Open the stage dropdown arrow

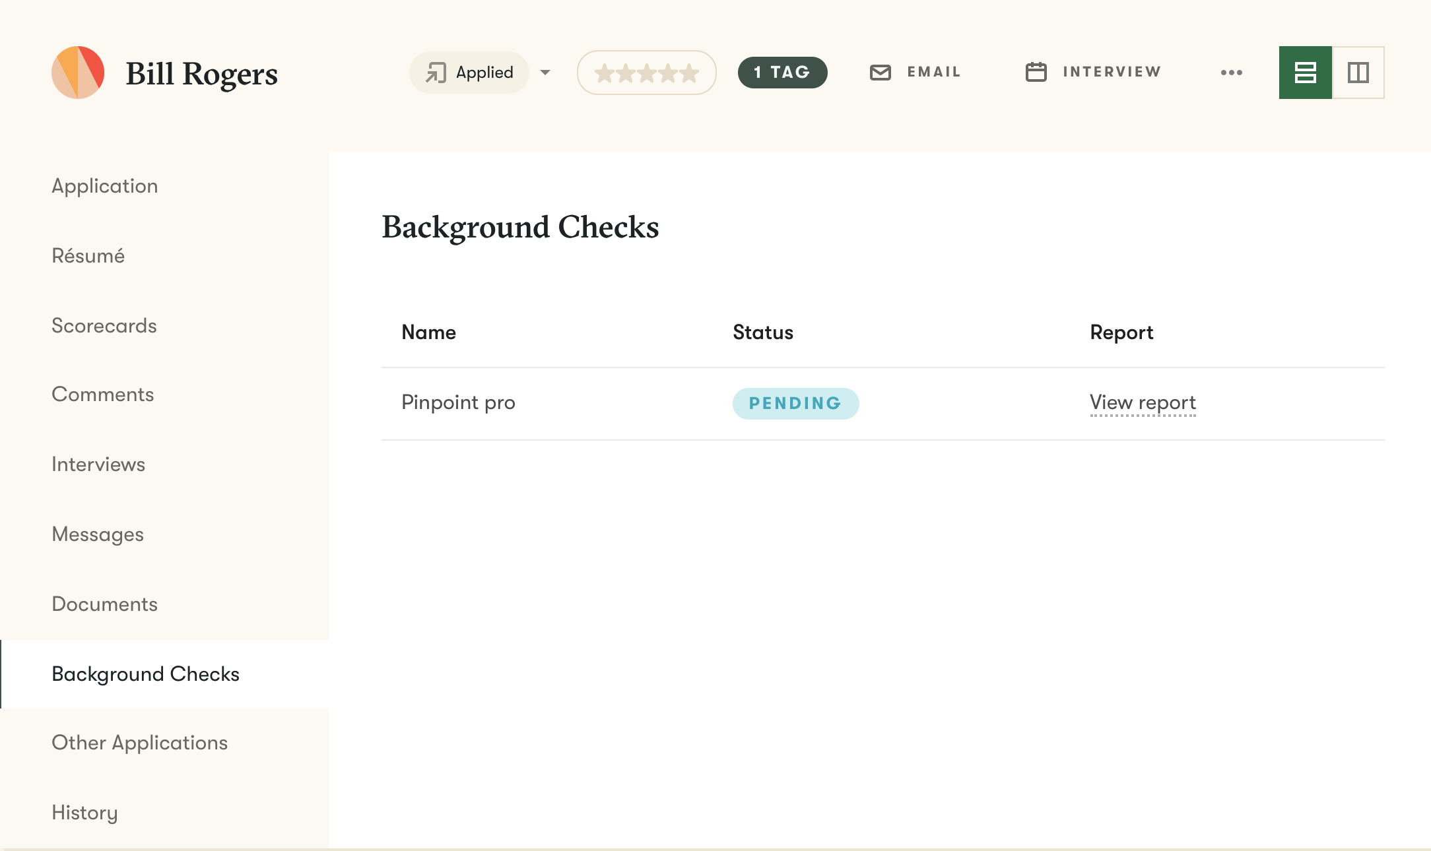545,73
